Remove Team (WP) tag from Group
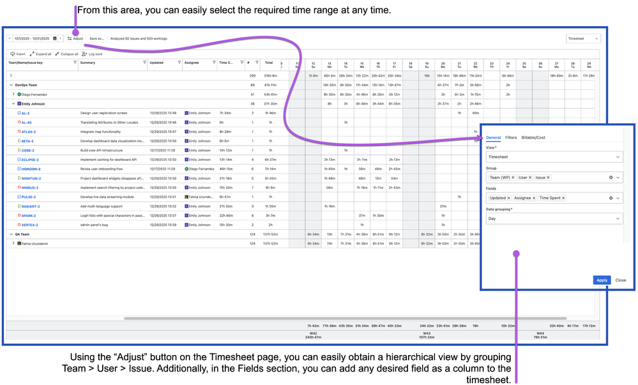 click(x=513, y=177)
